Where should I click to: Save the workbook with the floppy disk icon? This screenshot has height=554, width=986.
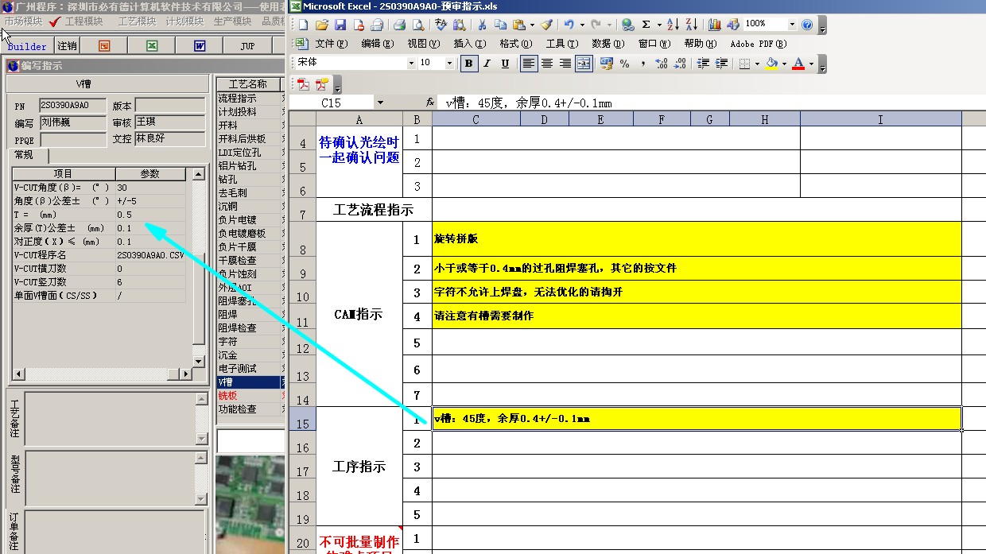(x=340, y=24)
